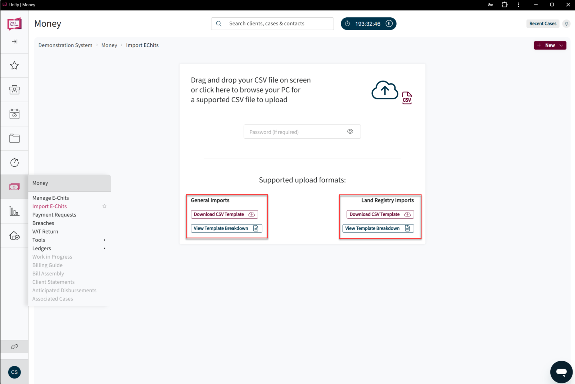Click the Money flyout menu header
Viewport: 575px width, 384px height.
coord(70,183)
